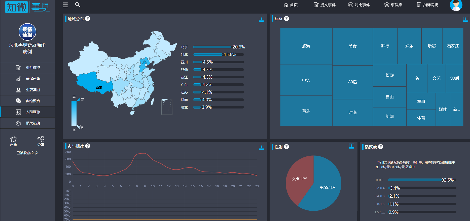Click 已被收藏 2 次 text

[x=27, y=153]
